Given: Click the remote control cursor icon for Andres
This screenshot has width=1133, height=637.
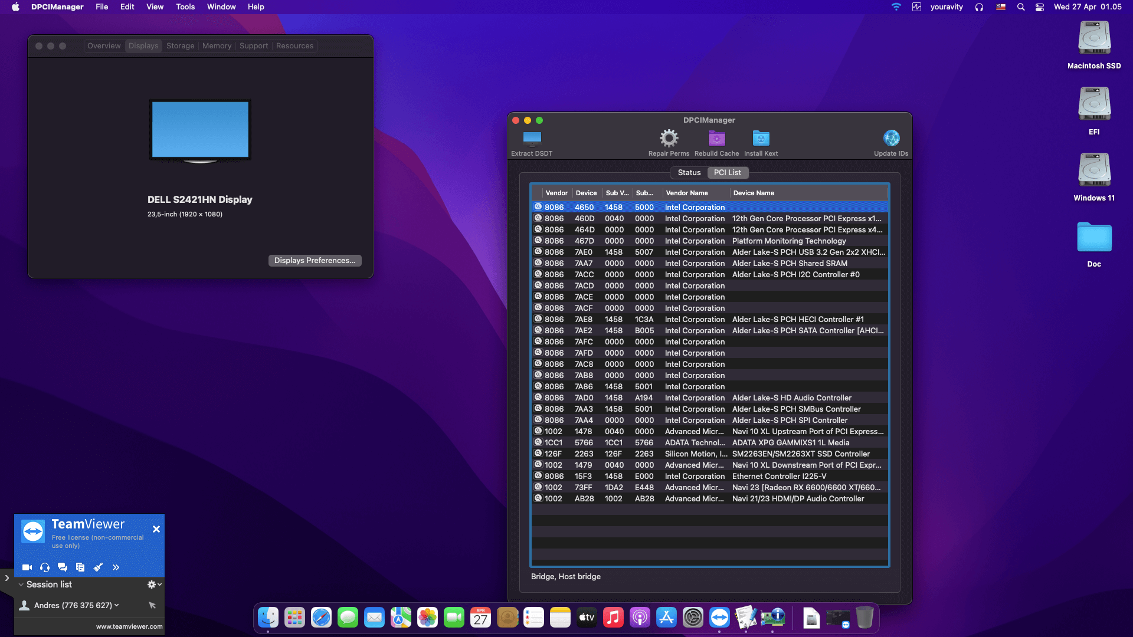Looking at the screenshot, I should tap(152, 605).
